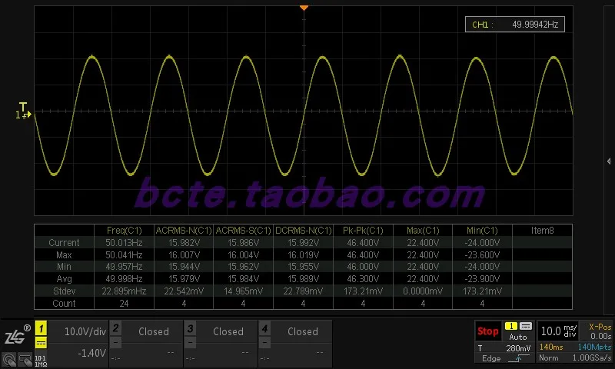
Task: Click channel 3 coupling dash icon
Action: pos(190,343)
